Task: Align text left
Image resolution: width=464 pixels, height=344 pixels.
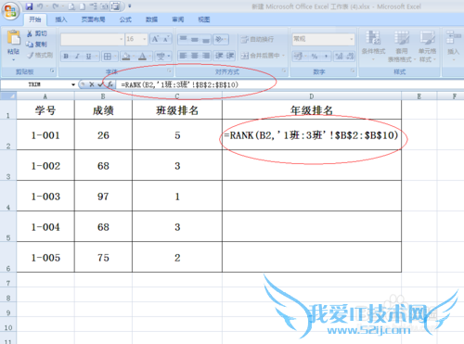Action: 184,56
